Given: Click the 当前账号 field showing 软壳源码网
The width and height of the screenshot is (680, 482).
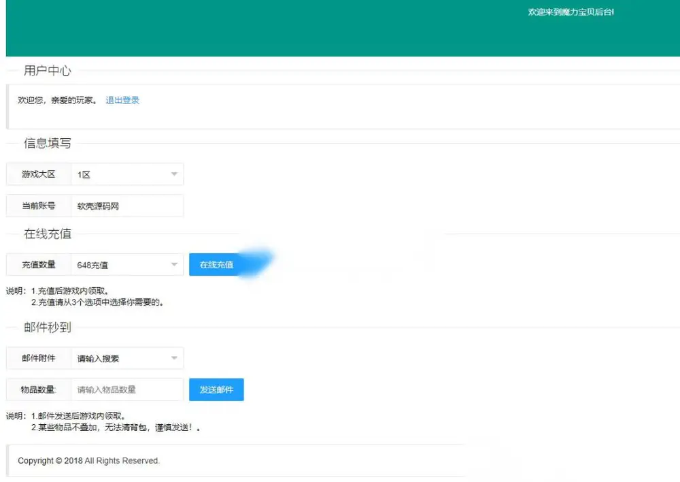Looking at the screenshot, I should pyautogui.click(x=127, y=206).
